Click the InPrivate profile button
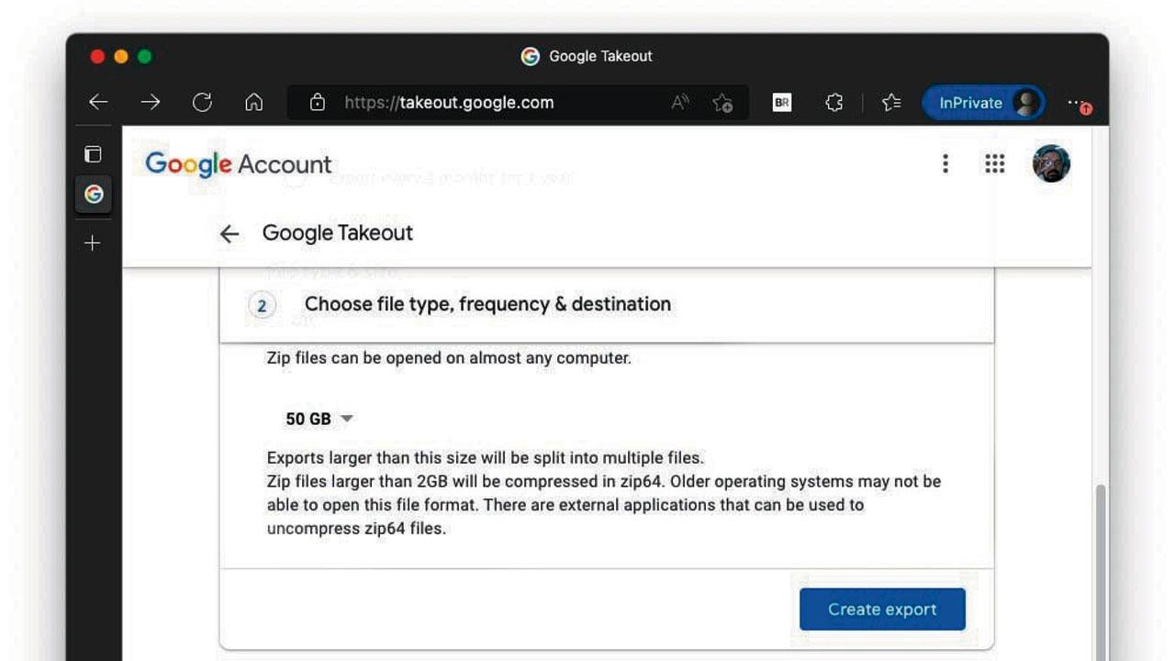Image resolution: width=1175 pixels, height=661 pixels. click(x=983, y=103)
